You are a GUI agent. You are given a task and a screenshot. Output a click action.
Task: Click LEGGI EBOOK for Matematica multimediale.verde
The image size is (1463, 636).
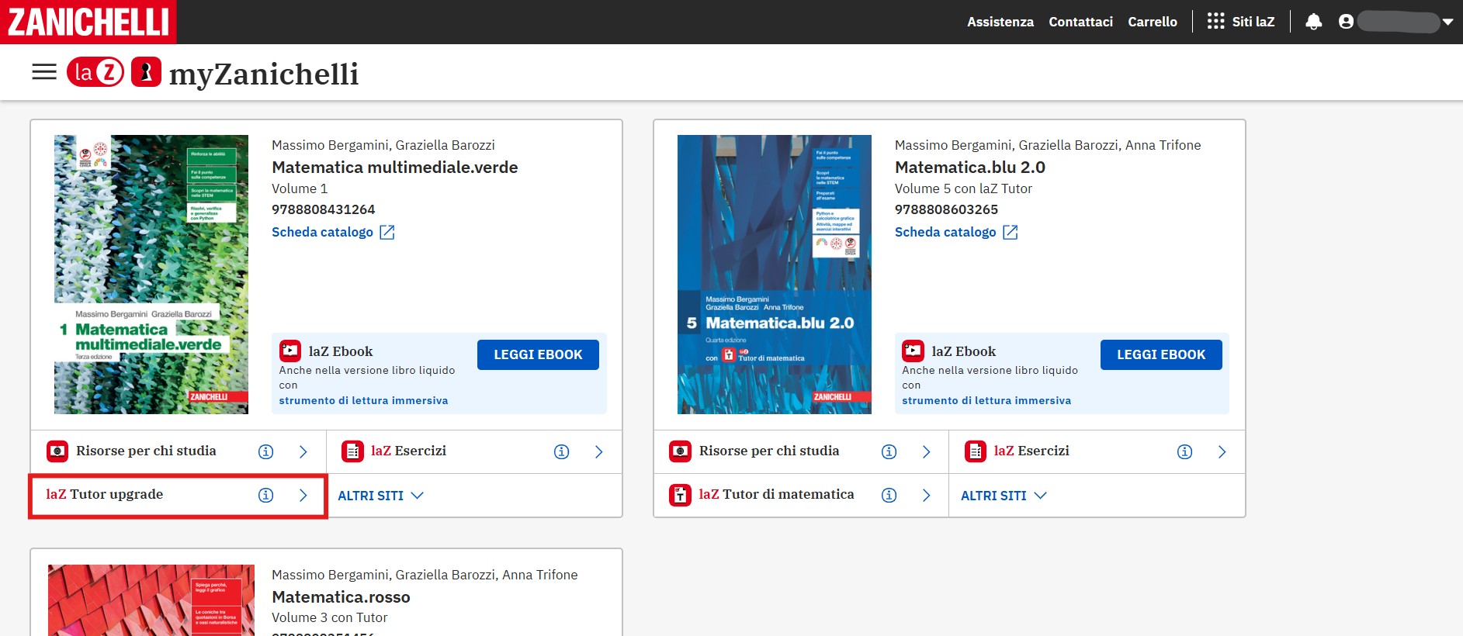[538, 354]
